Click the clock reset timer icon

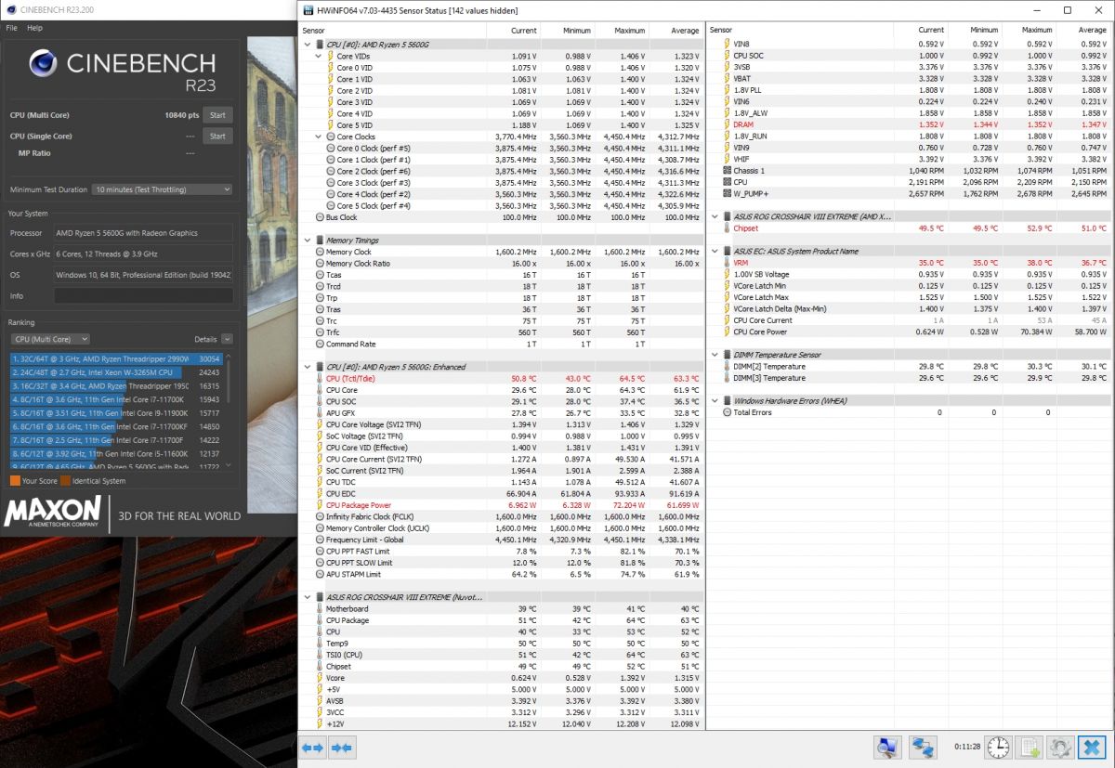pos(998,747)
